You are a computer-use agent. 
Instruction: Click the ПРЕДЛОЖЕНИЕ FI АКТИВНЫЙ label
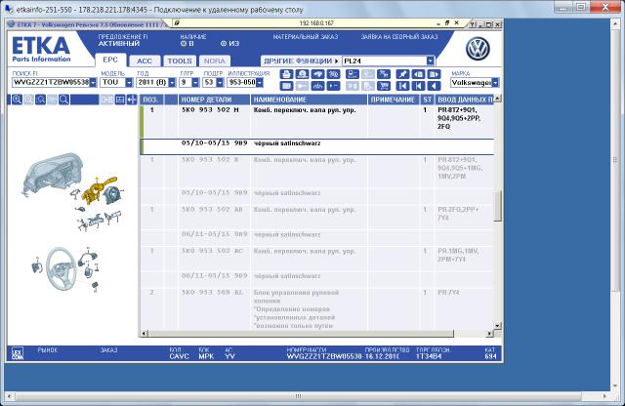point(123,40)
